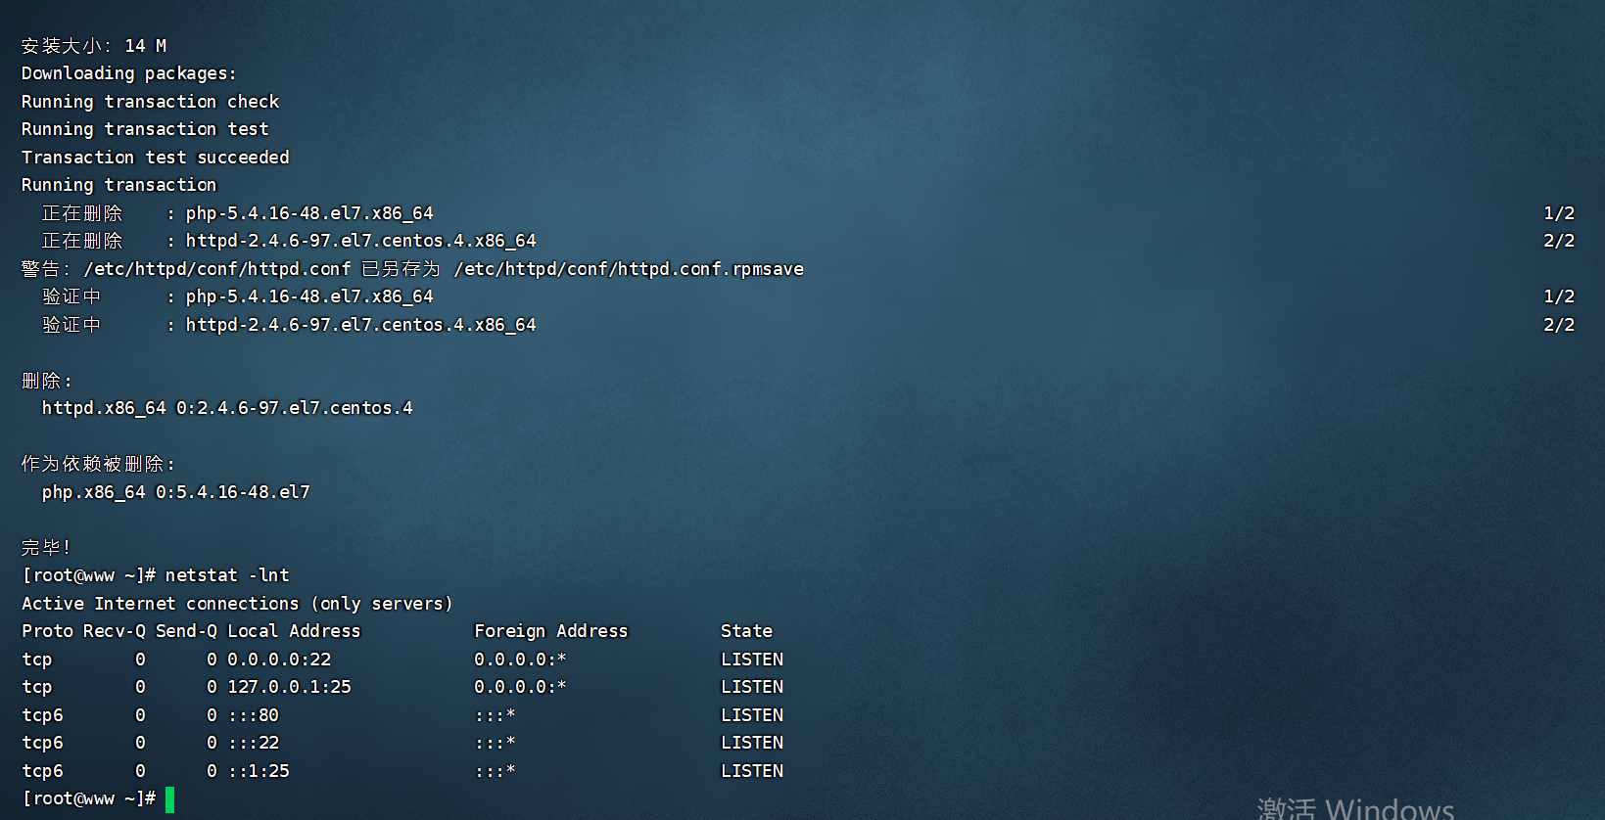Click local address ':::22'

(x=254, y=743)
